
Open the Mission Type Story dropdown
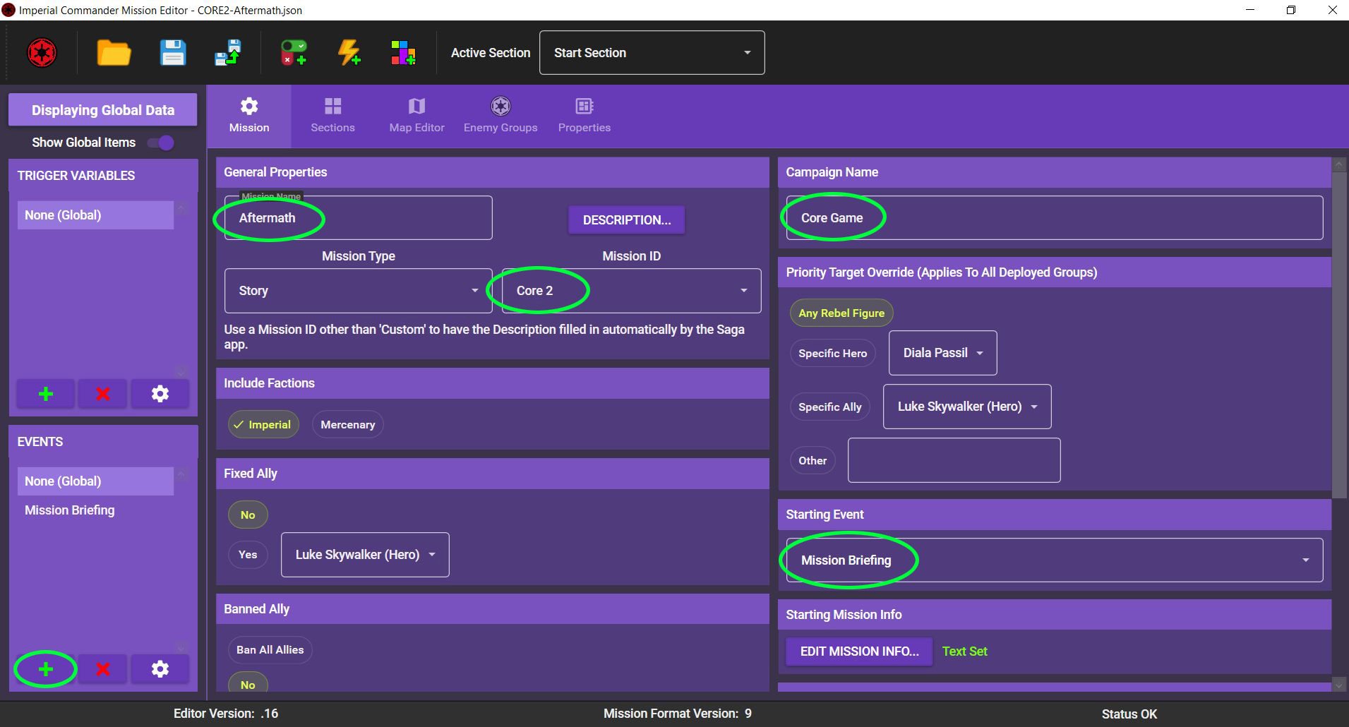358,291
